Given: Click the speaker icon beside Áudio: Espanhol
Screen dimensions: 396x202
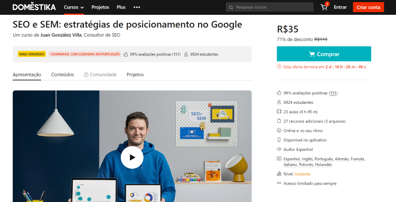Looking at the screenshot, I should pyautogui.click(x=279, y=149).
